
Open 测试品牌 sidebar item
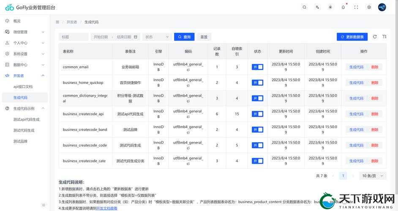(x=25, y=141)
